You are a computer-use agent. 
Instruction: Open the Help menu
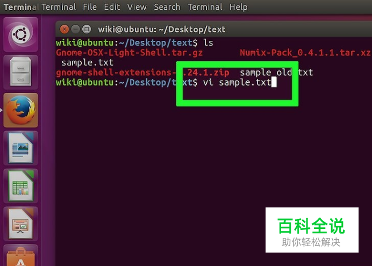coord(239,7)
